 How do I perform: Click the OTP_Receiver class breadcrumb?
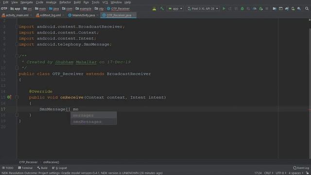coord(118,9)
